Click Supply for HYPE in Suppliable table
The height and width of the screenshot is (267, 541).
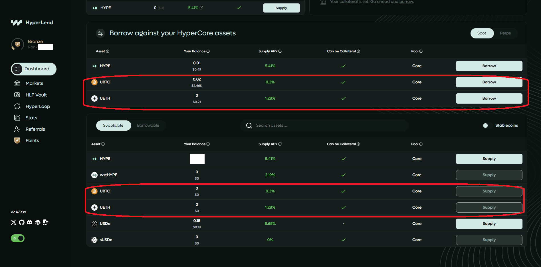pyautogui.click(x=489, y=159)
